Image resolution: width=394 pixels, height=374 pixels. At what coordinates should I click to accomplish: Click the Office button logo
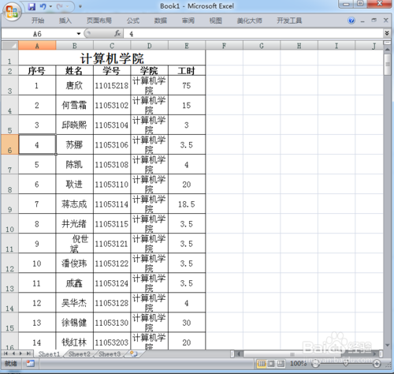tap(12, 12)
